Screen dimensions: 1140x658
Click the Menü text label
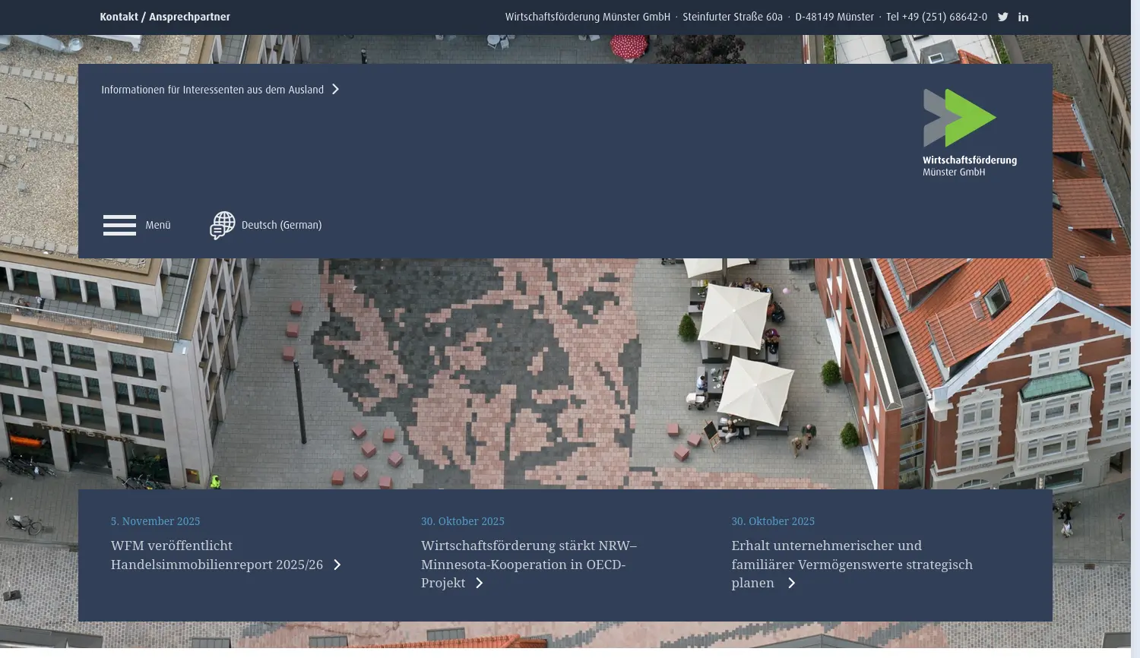(x=157, y=225)
